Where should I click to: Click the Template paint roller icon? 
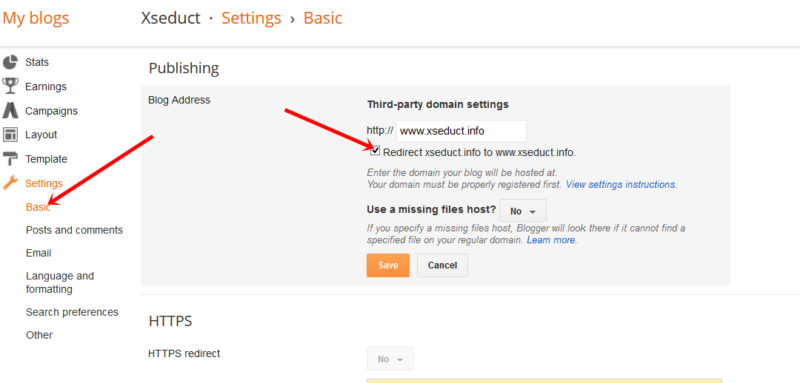(x=10, y=159)
